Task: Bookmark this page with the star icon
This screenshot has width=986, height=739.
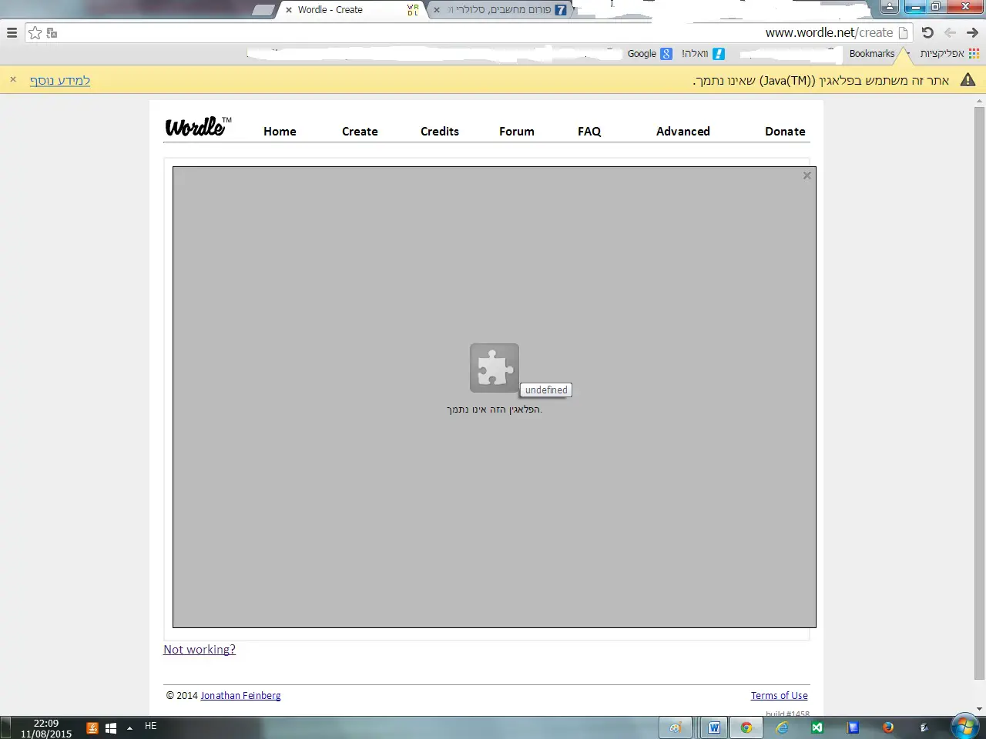Action: click(x=35, y=33)
